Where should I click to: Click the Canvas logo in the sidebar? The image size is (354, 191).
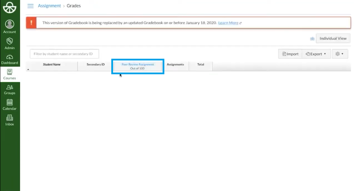[10, 8]
